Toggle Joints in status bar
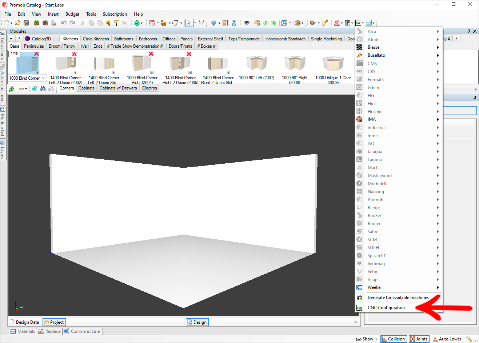The image size is (479, 343). [x=419, y=339]
